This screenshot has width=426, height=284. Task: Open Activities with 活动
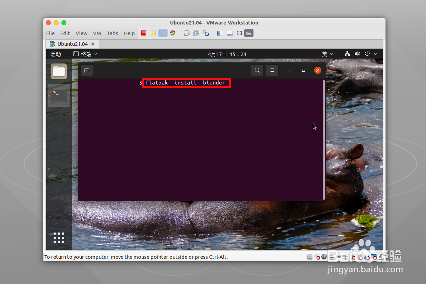pos(56,54)
